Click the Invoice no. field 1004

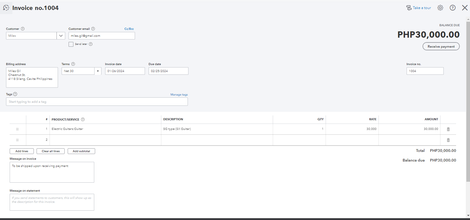pyautogui.click(x=425, y=71)
